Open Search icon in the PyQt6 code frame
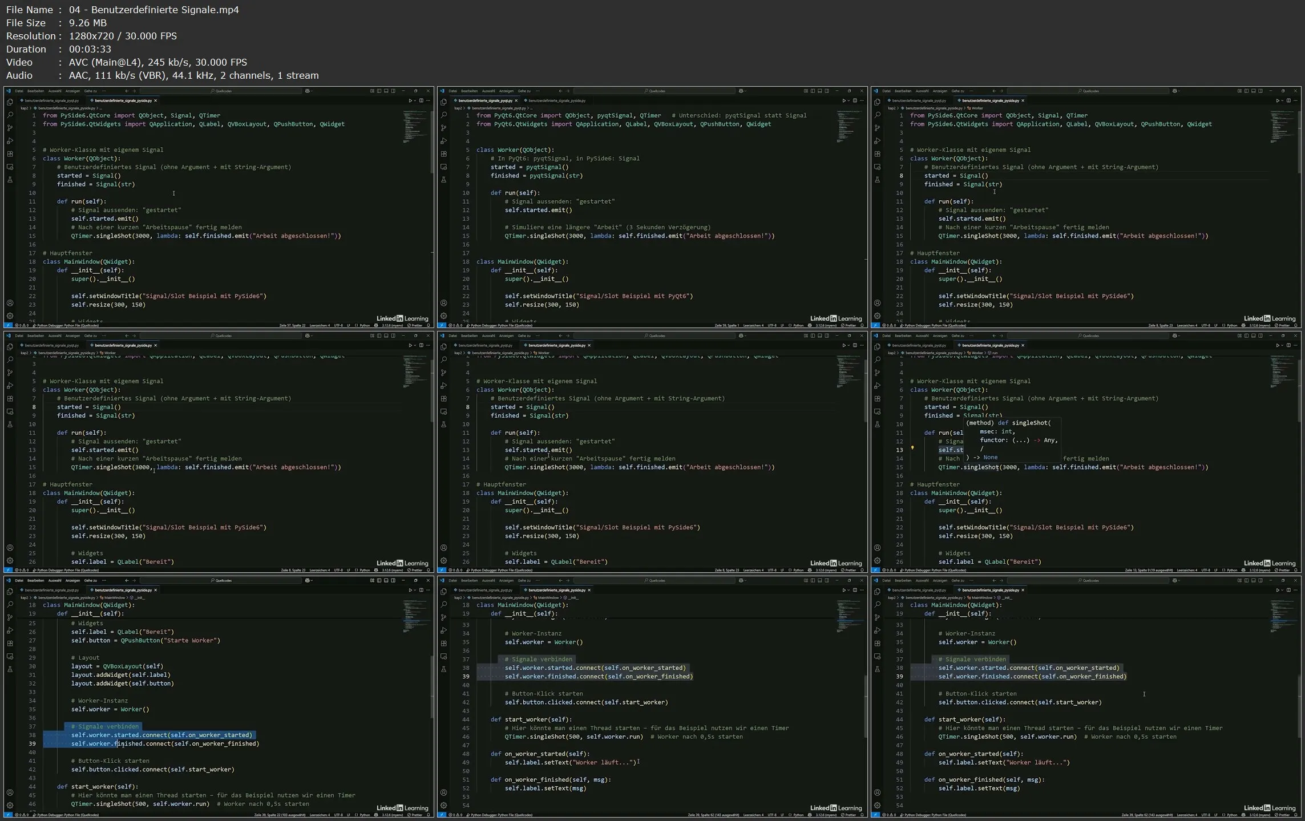The height and width of the screenshot is (821, 1305). (x=444, y=115)
